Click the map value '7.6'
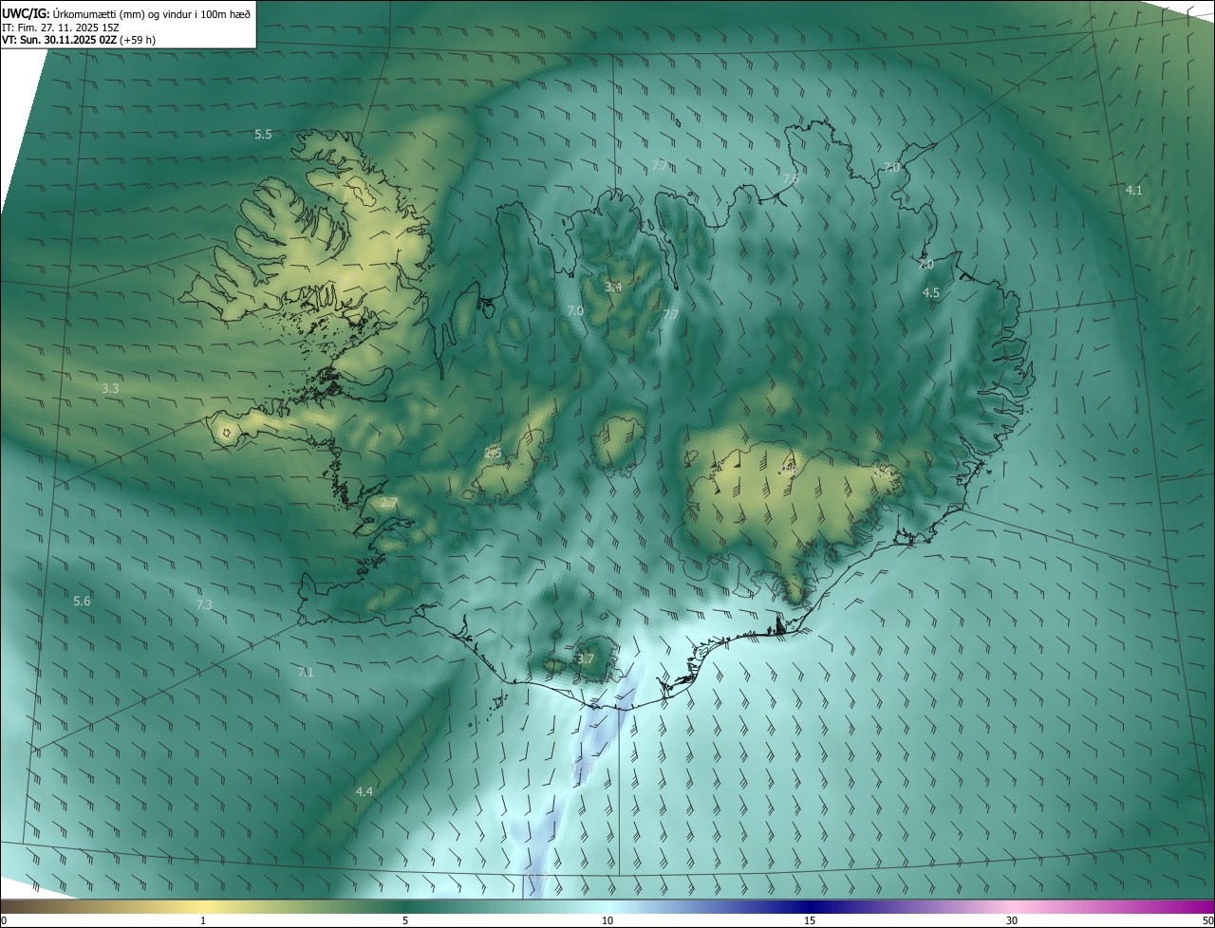This screenshot has width=1215, height=928. (790, 178)
